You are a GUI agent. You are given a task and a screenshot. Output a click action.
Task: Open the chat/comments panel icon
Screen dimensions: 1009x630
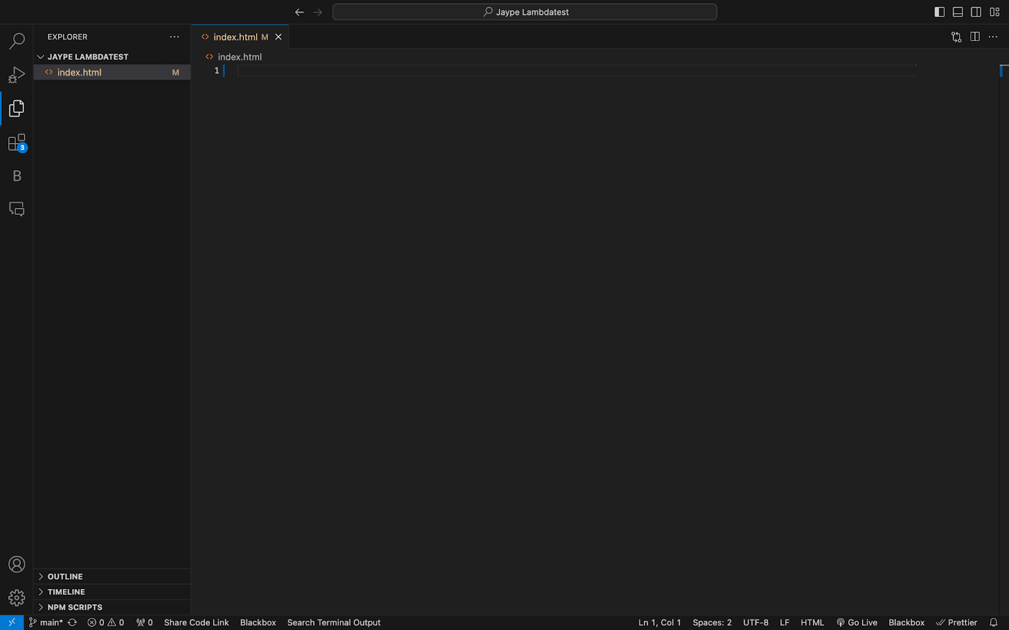tap(16, 209)
